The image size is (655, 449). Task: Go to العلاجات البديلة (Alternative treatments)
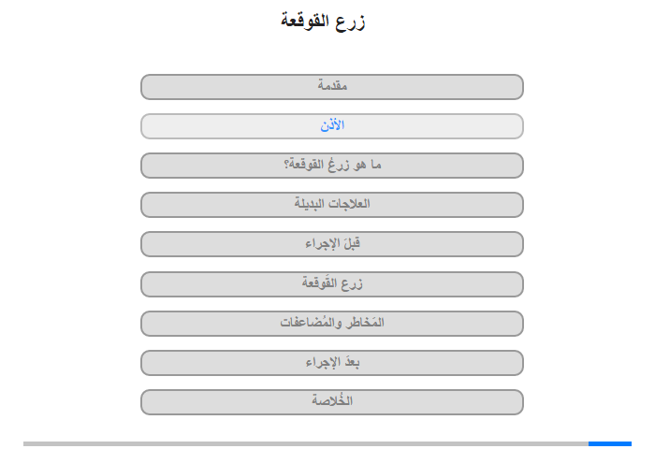[x=332, y=205]
